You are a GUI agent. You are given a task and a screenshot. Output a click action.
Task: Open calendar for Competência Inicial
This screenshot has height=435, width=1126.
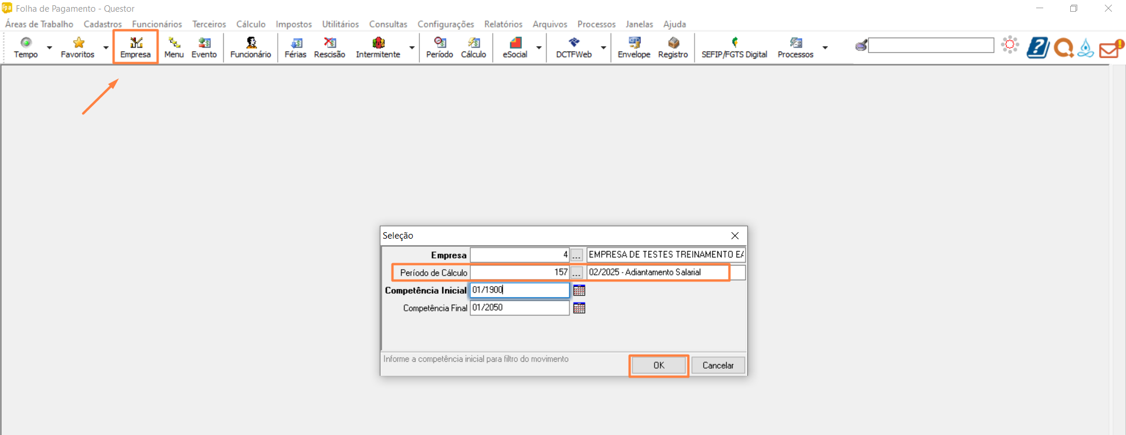tap(579, 290)
